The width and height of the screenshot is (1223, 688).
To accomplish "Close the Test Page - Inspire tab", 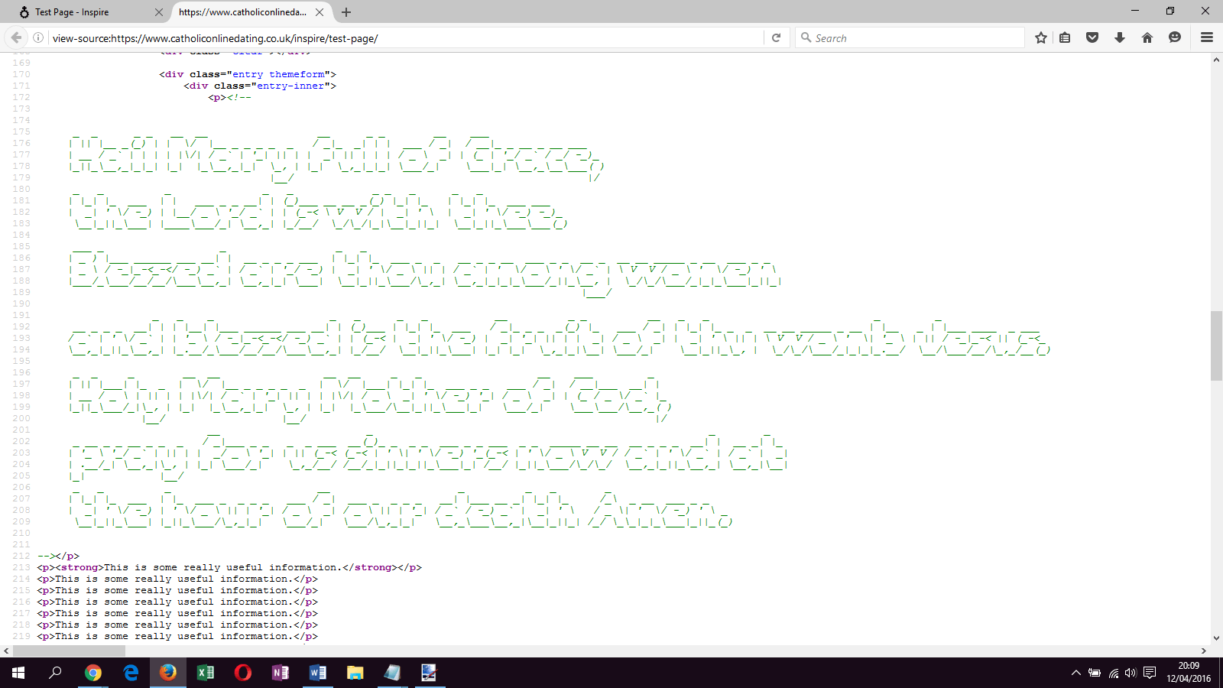I will click(159, 12).
